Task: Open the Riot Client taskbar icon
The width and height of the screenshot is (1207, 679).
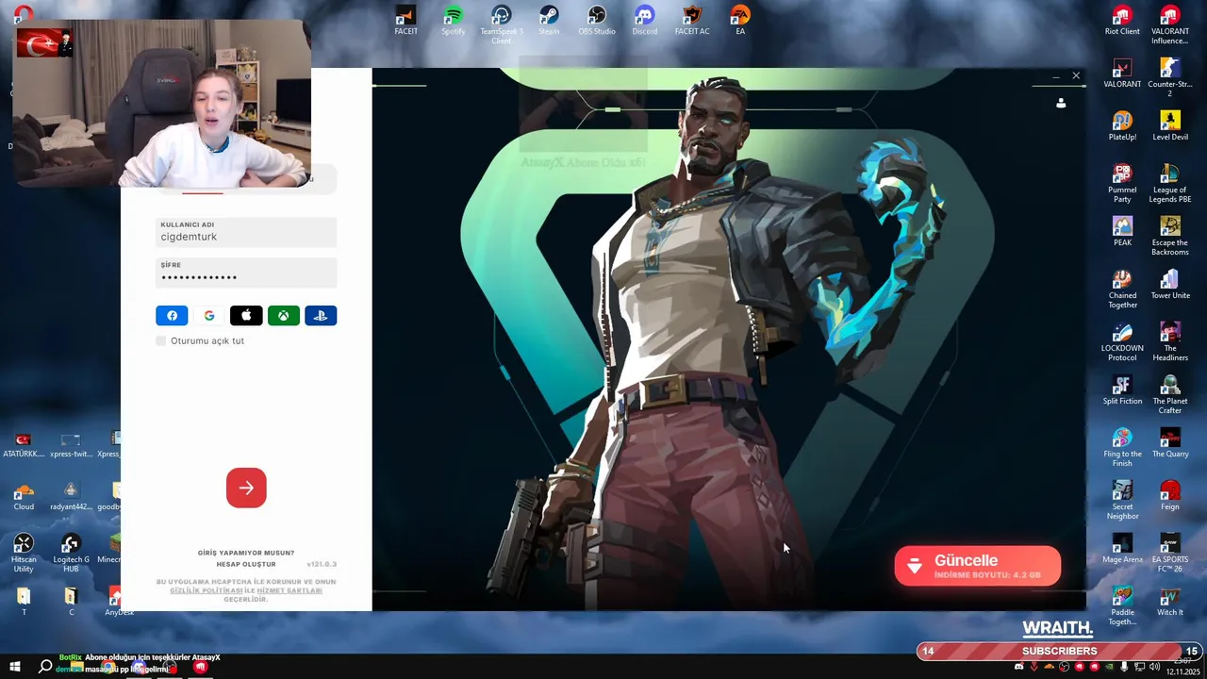Action: [x=200, y=667]
